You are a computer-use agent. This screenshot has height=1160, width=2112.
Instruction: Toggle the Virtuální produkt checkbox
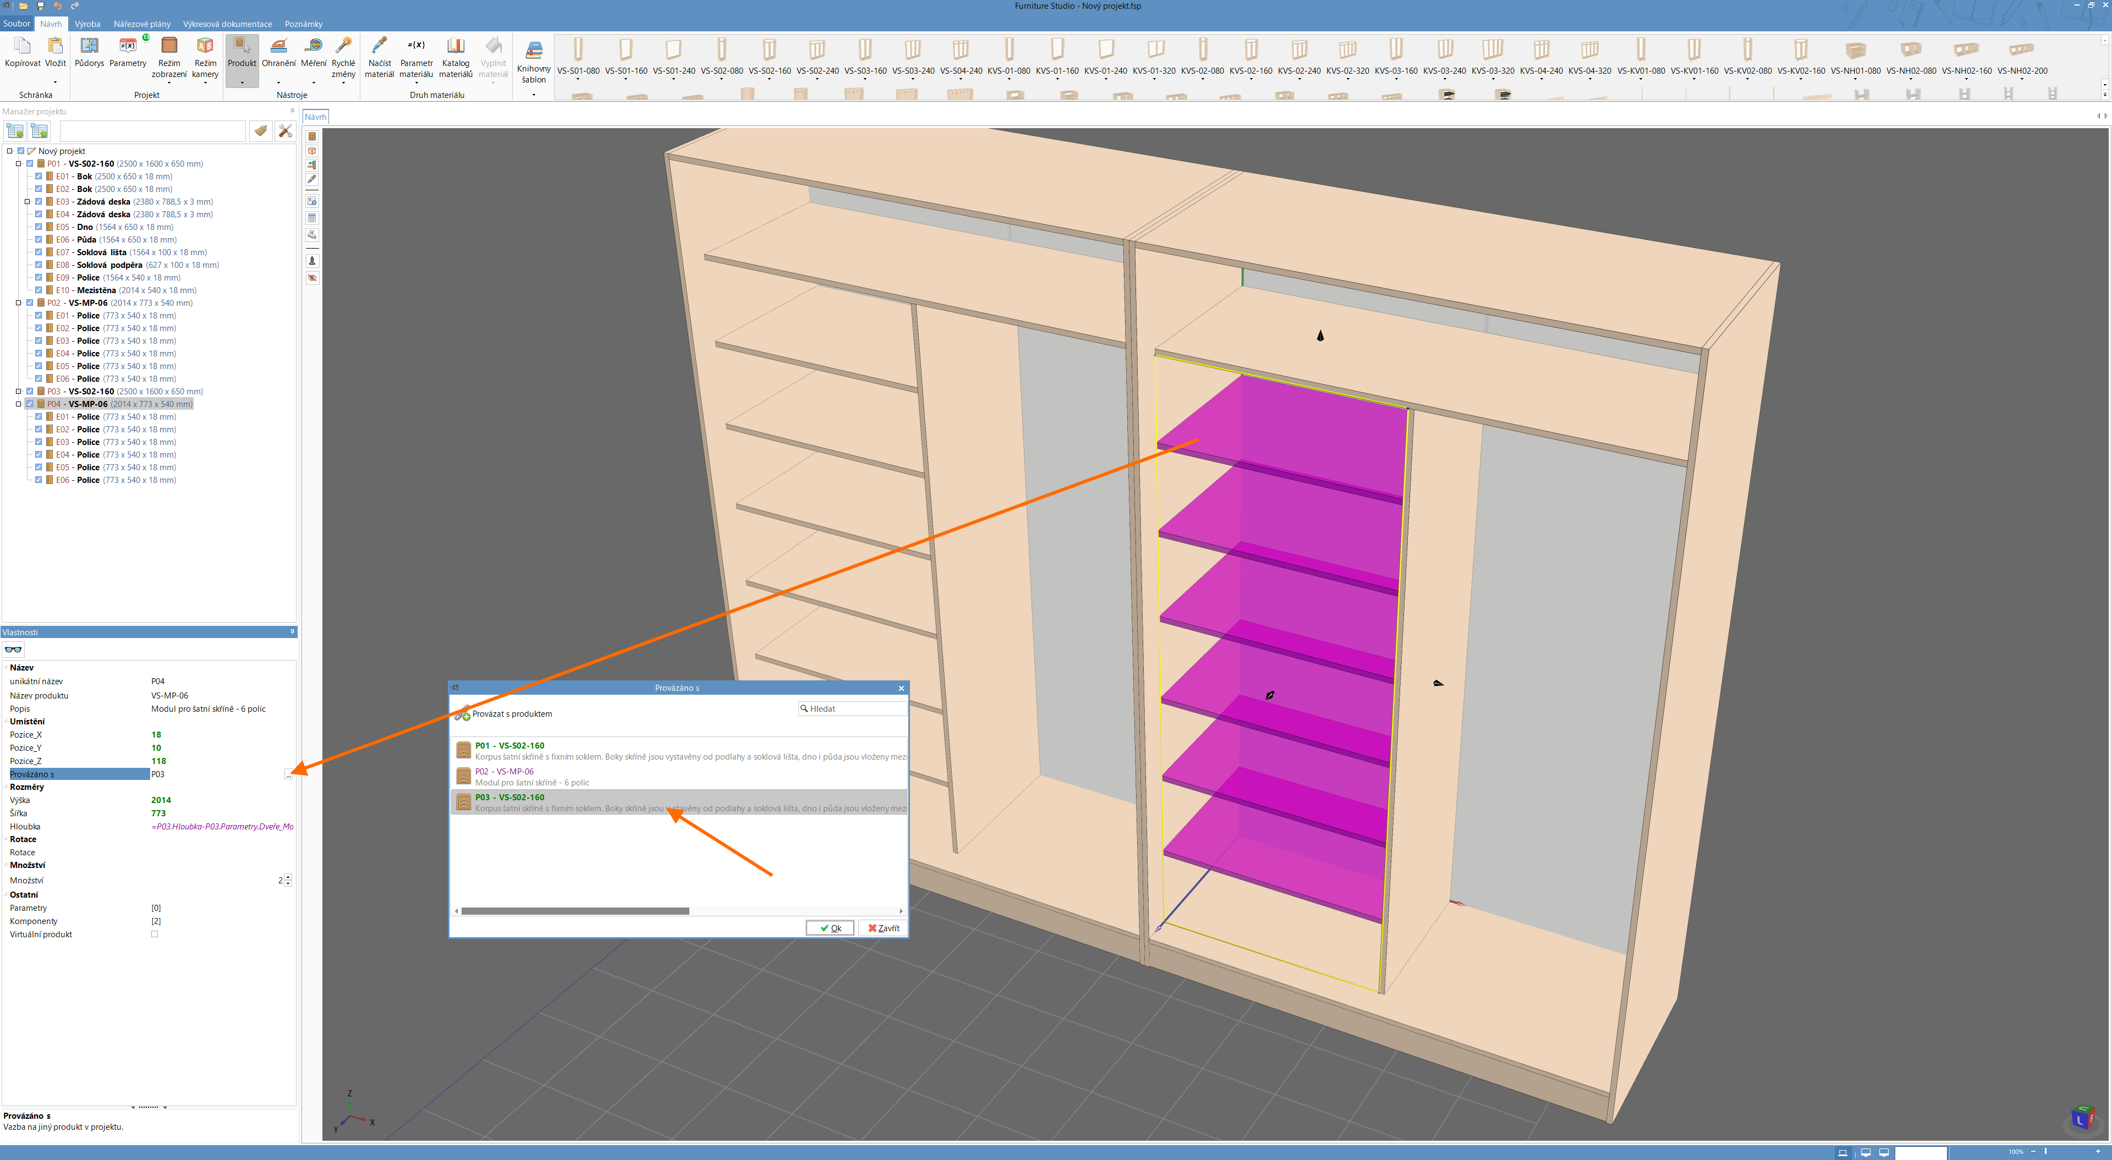[154, 934]
